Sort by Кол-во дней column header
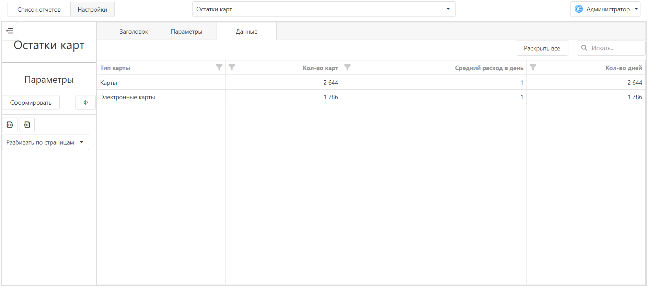Viewport: 648px width, 288px height. coord(624,68)
